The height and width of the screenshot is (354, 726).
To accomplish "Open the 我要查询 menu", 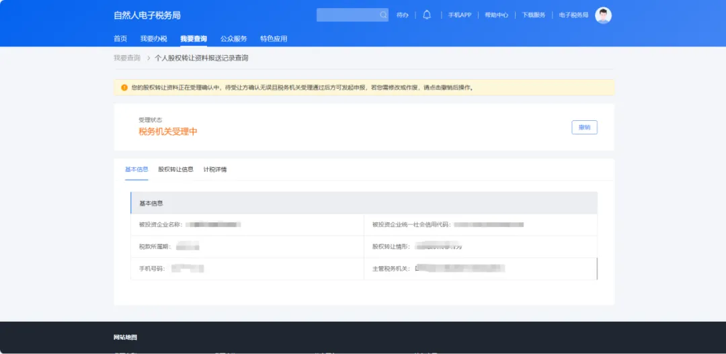I will [x=194, y=39].
